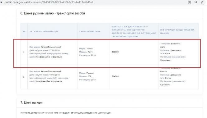The height and width of the screenshot is (118, 207).
Task: Click 'Модель: Rav4' text
Action: (86, 52)
